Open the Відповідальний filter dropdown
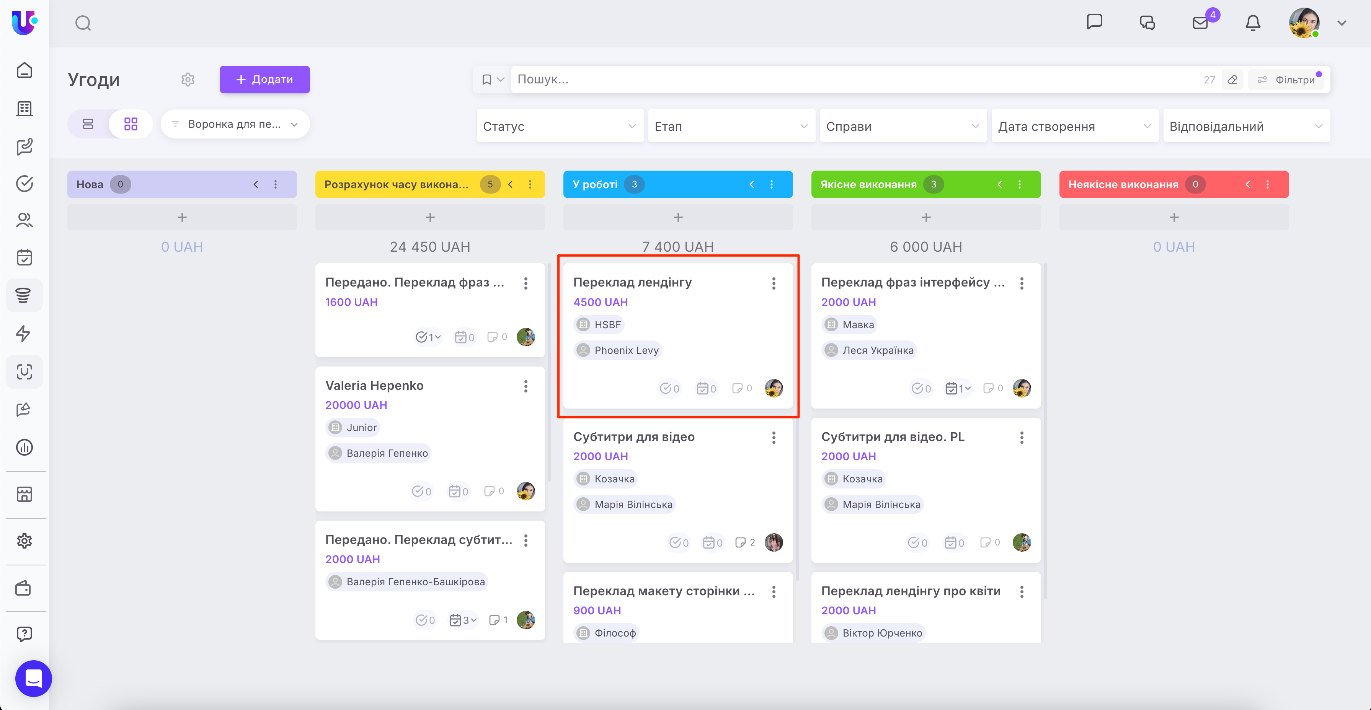This screenshot has width=1371, height=710. tap(1246, 126)
